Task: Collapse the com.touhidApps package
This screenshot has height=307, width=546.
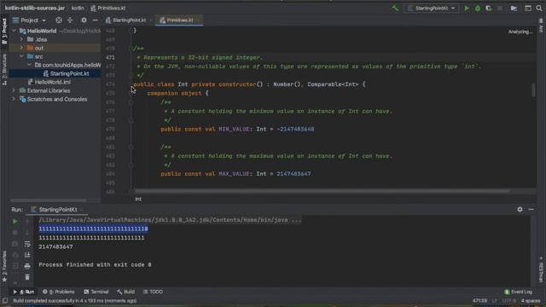Action: pos(29,65)
